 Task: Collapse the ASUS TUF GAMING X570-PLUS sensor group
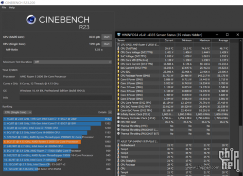point(119,141)
